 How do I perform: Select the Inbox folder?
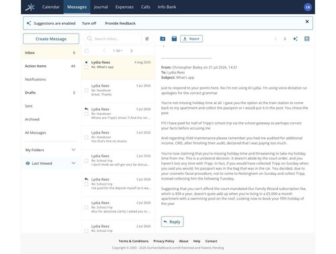click(x=51, y=52)
